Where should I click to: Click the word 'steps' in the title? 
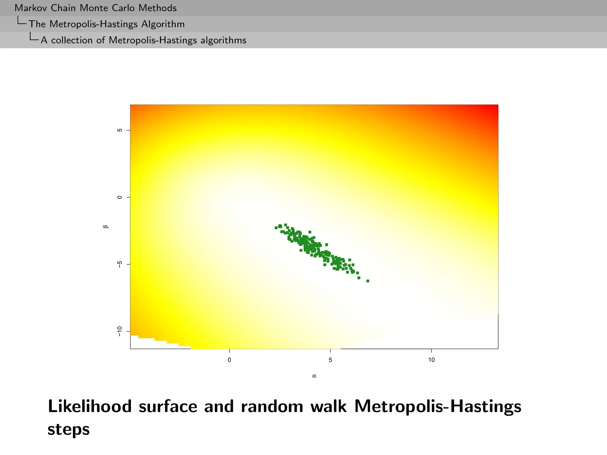68,429
